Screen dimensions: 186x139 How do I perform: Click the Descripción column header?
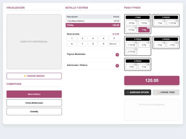coord(72,17)
